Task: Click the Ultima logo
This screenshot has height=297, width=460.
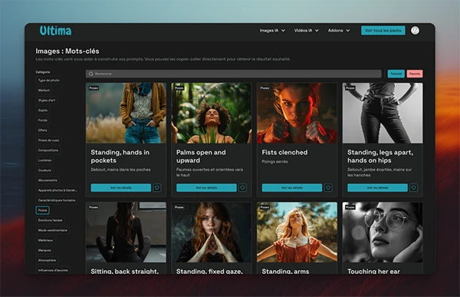Action: click(55, 31)
